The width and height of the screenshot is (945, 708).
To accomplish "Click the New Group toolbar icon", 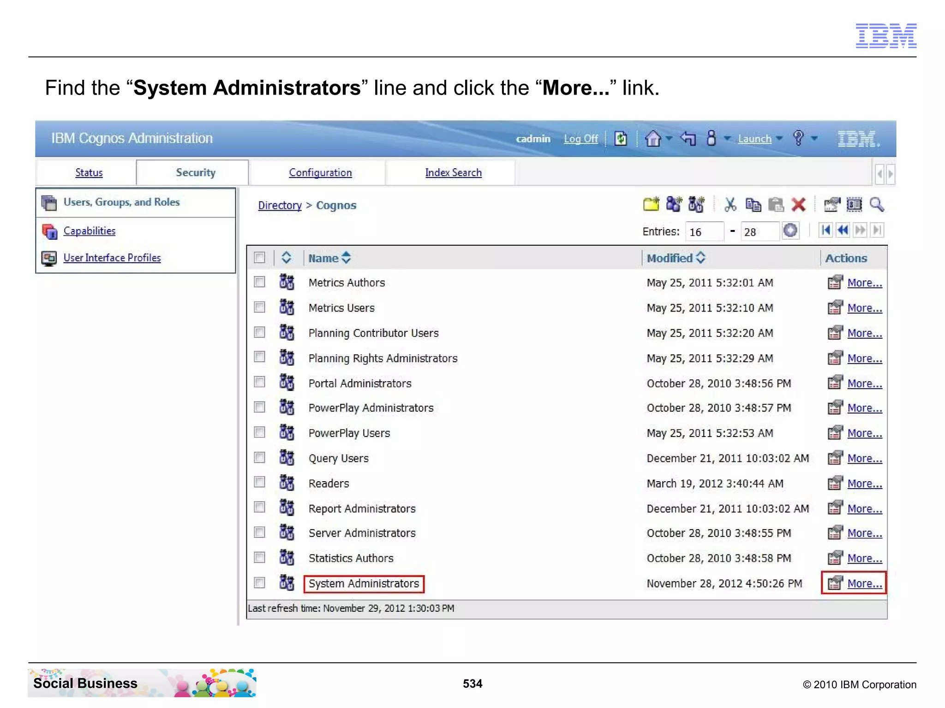I will (x=674, y=204).
